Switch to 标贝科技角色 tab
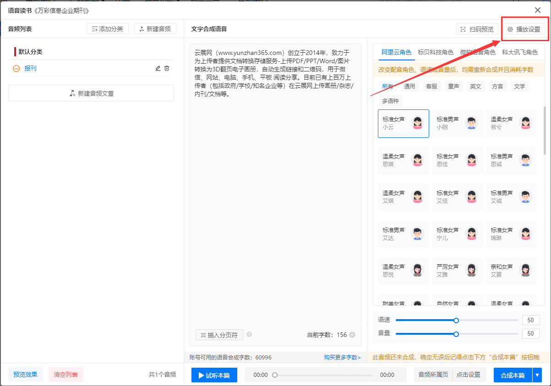551x386 pixels. click(436, 52)
